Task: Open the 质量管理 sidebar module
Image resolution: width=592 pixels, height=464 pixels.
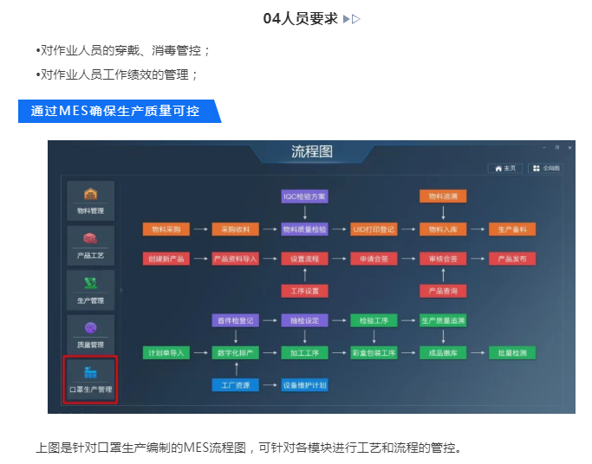Action: point(90,335)
